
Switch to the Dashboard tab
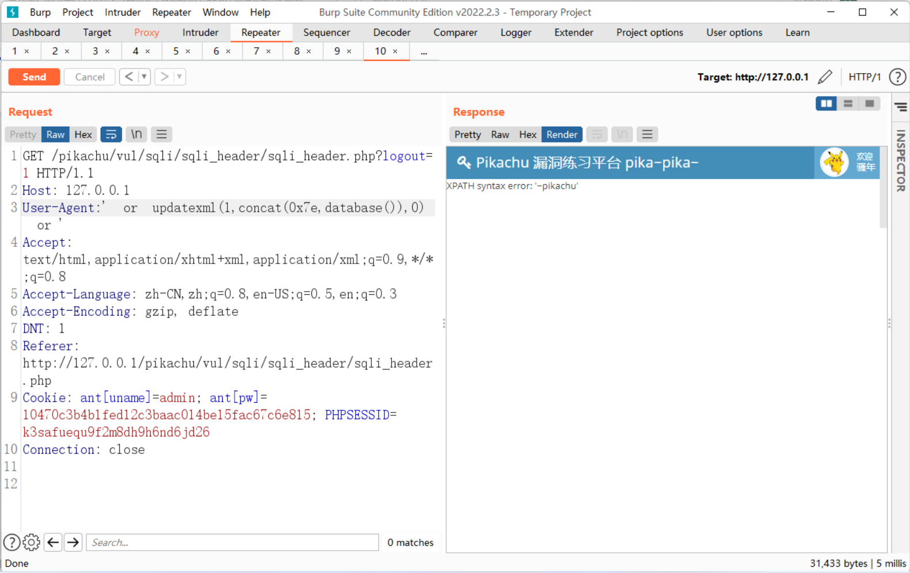point(36,32)
